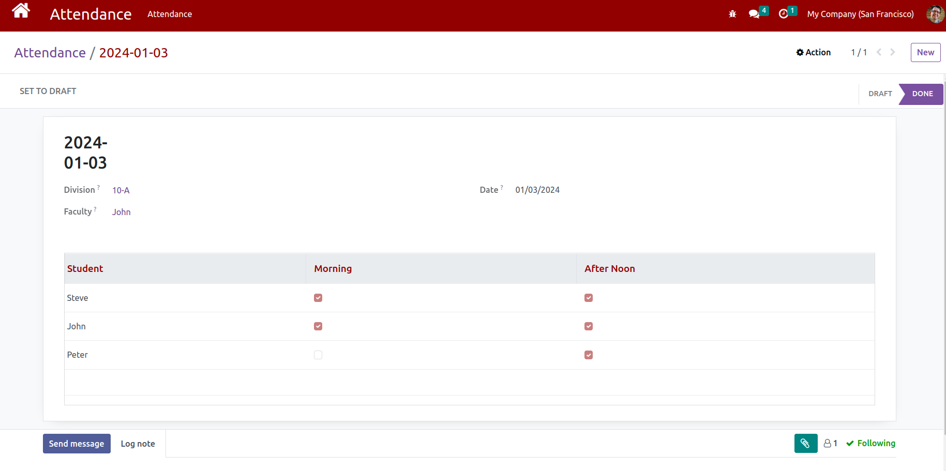Activate the developer bug icon
Viewport: 946px width, 471px height.
pyautogui.click(x=732, y=14)
